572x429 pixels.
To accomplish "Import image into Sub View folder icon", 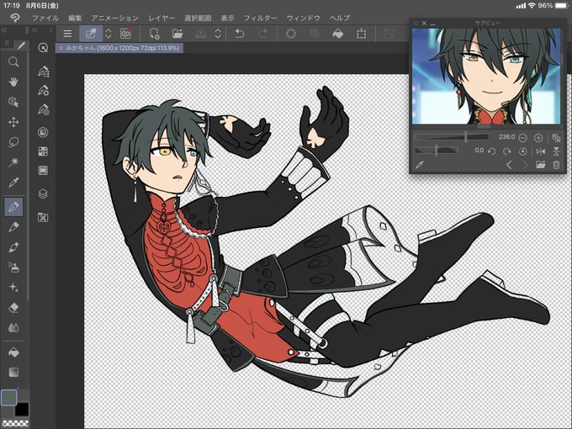I will click(x=540, y=165).
